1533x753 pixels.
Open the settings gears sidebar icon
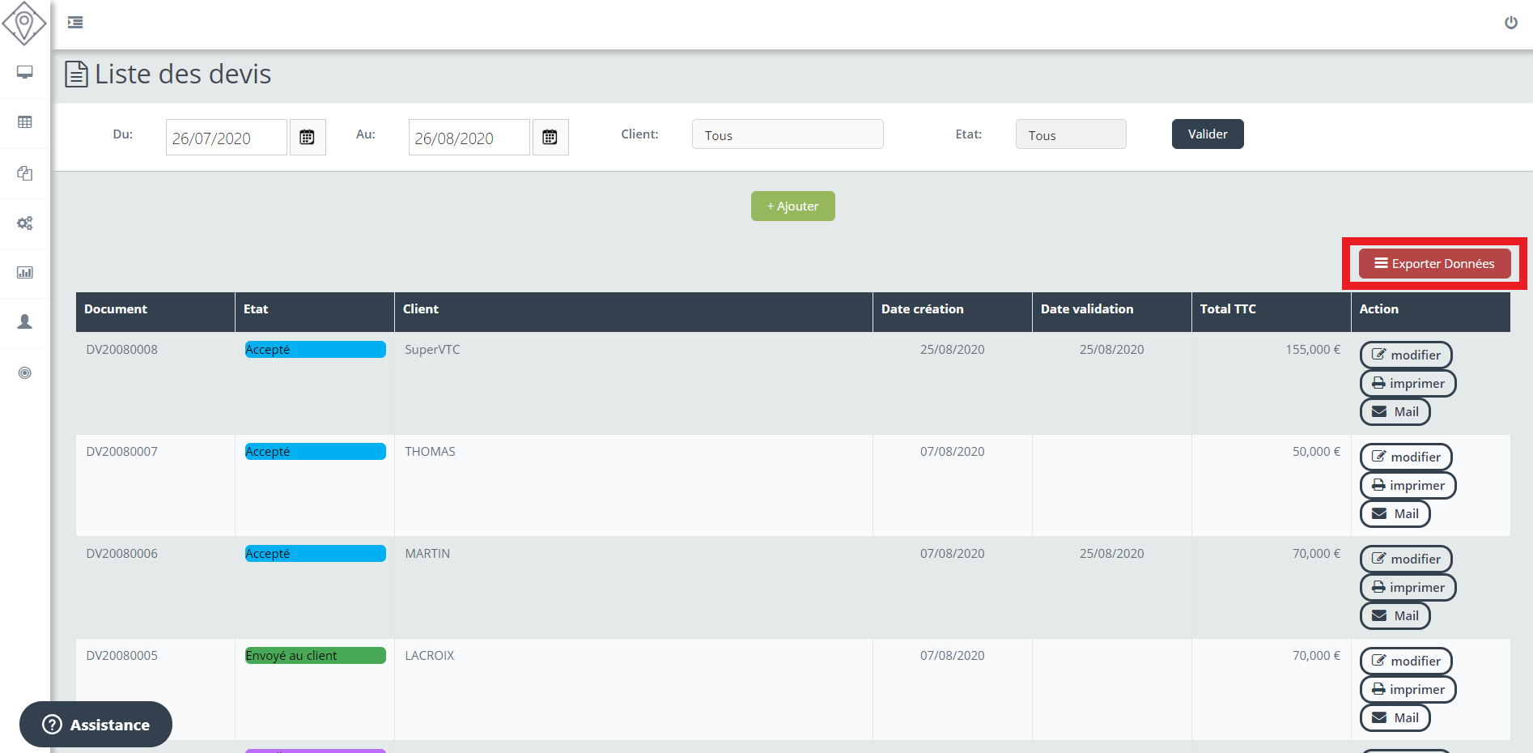point(25,223)
